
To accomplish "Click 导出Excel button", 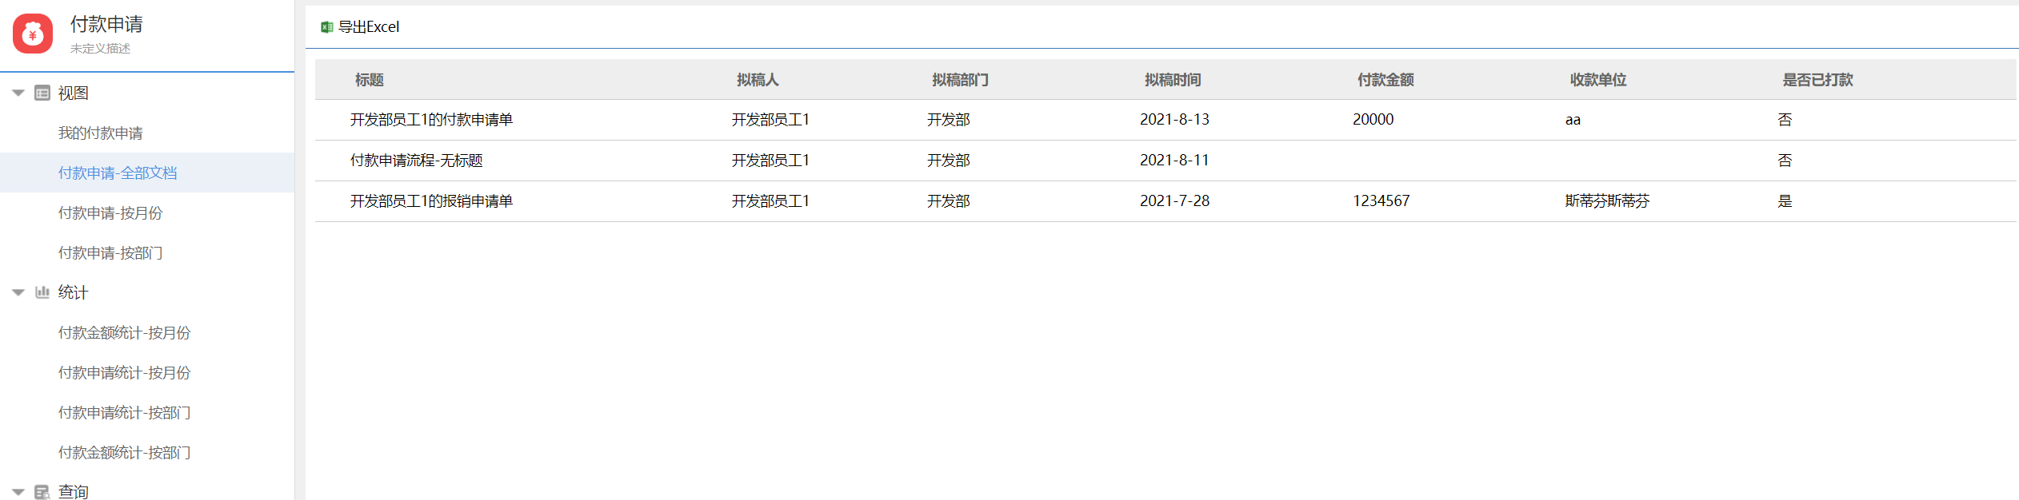I will click(x=368, y=27).
